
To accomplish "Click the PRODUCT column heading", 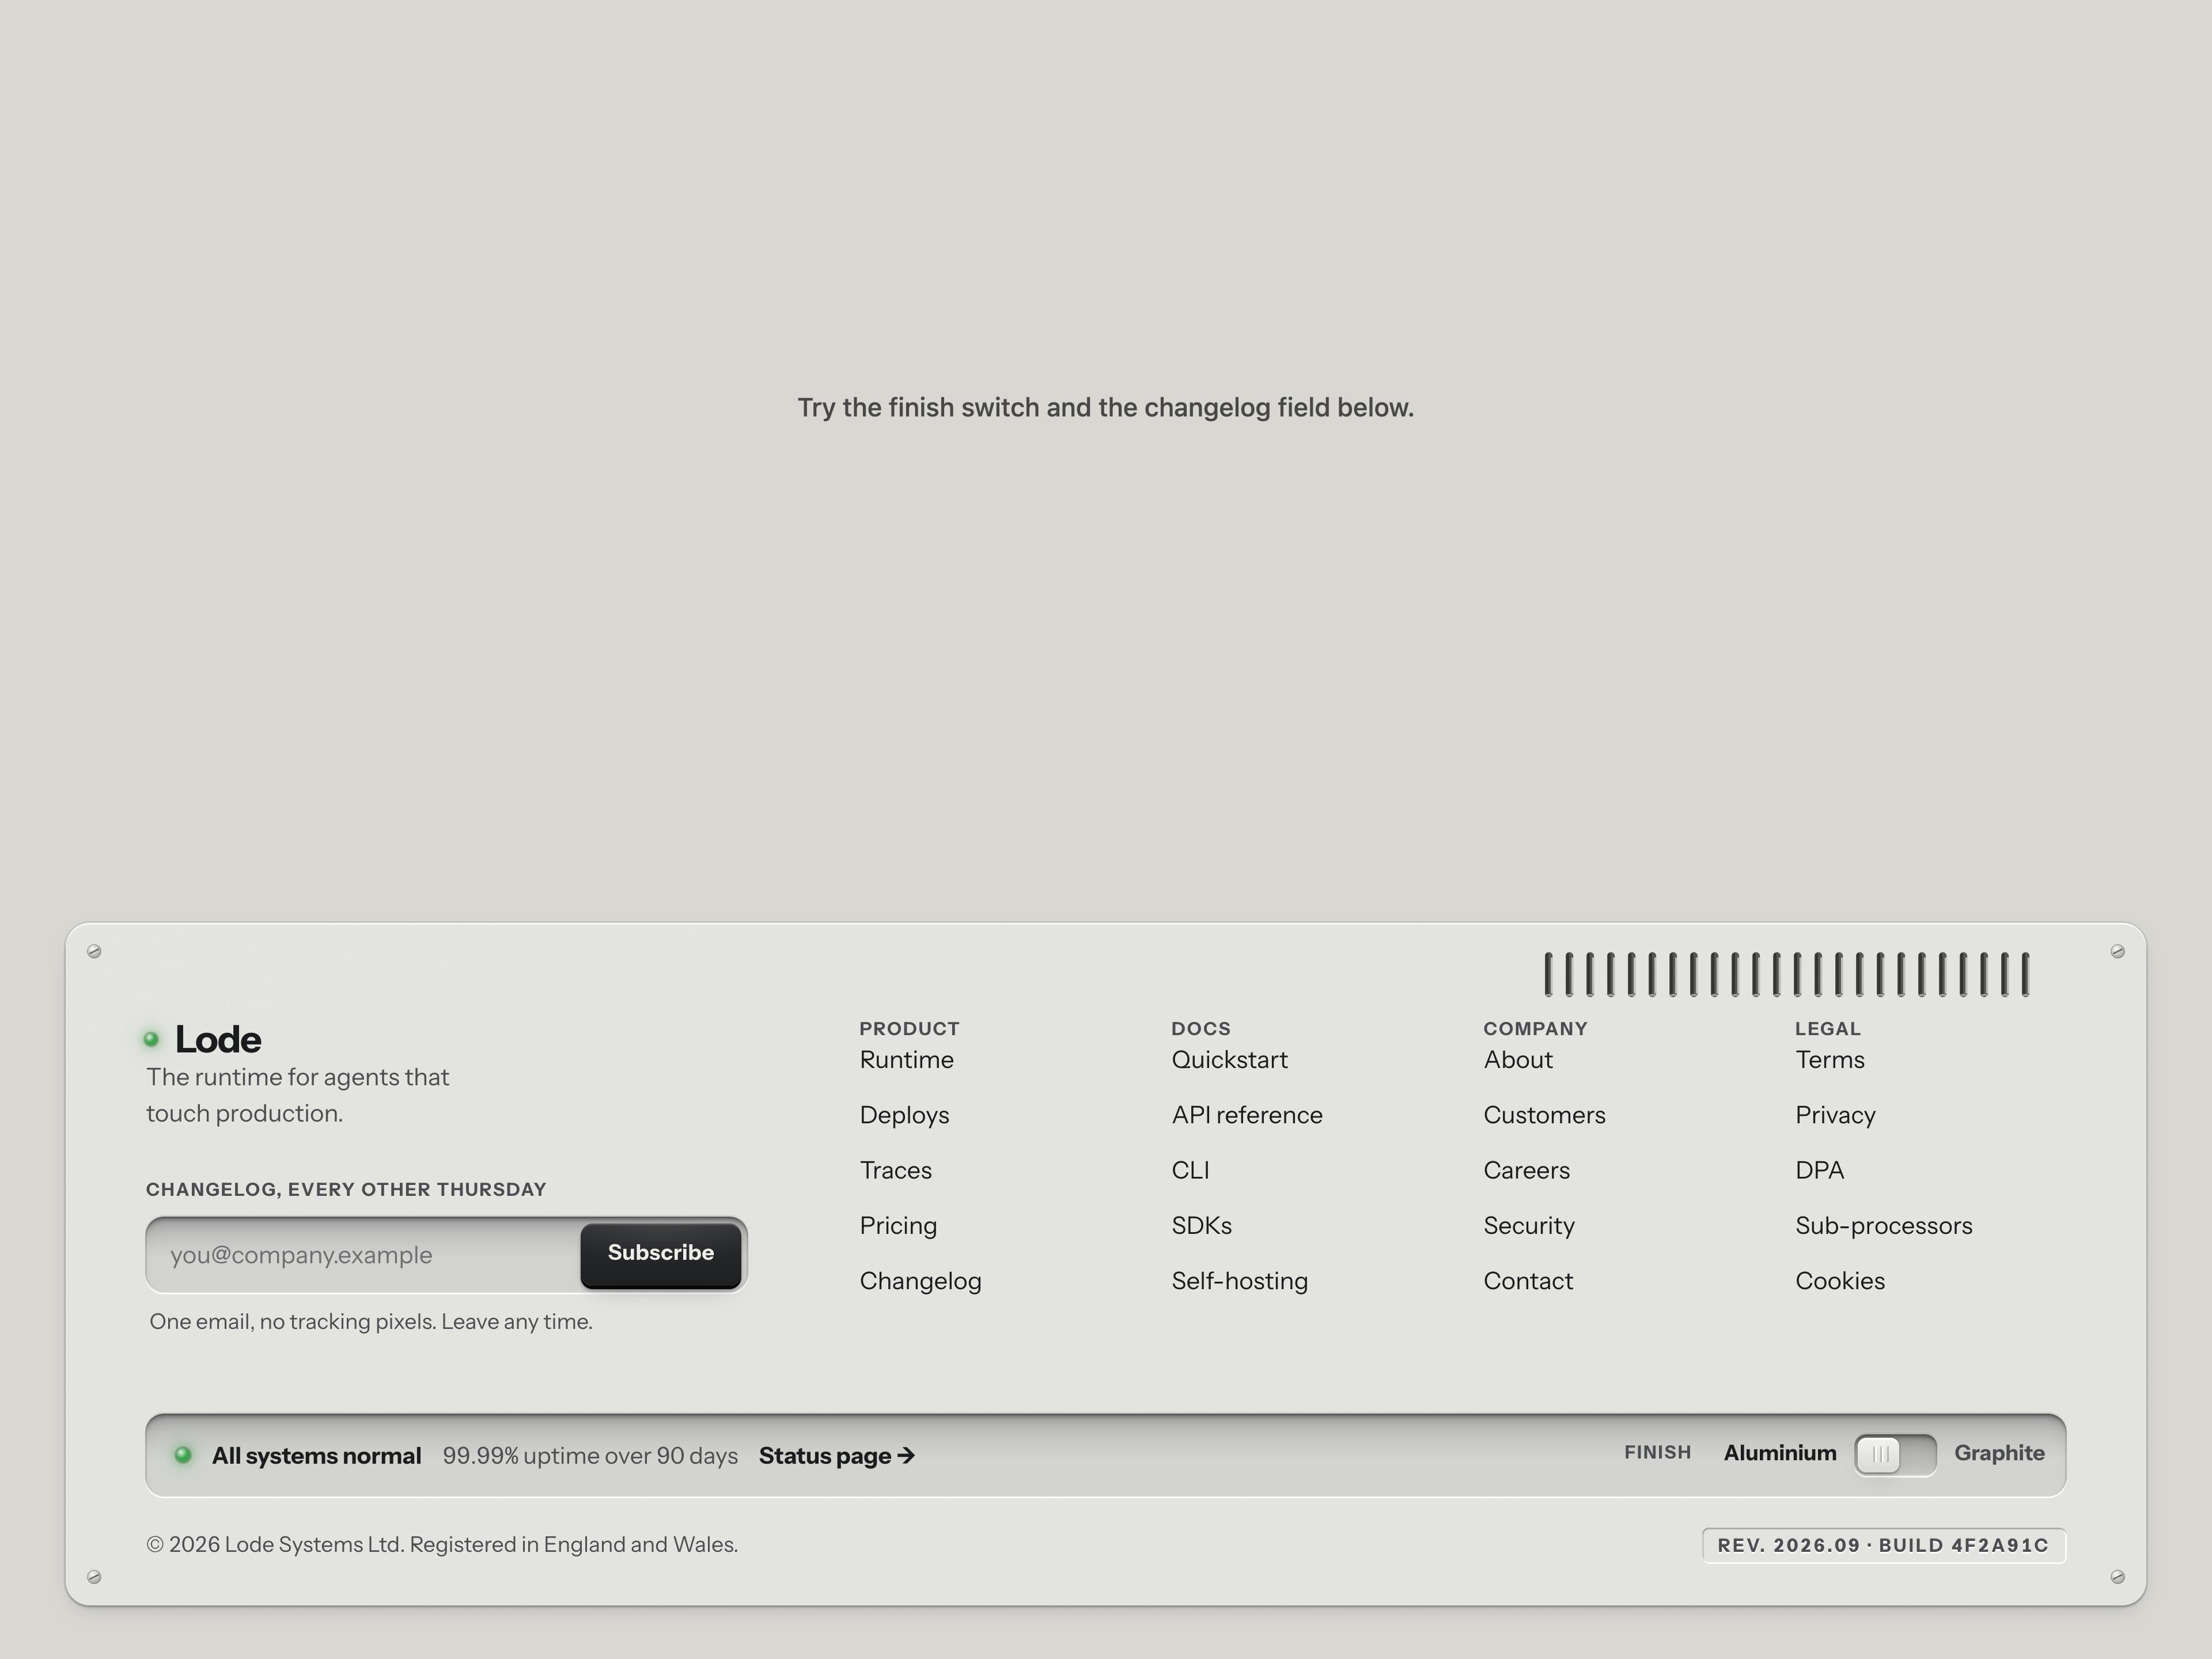I will 909,1028.
